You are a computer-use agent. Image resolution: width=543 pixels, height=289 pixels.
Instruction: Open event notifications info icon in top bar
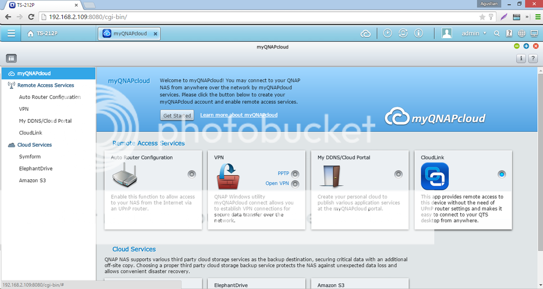(418, 33)
